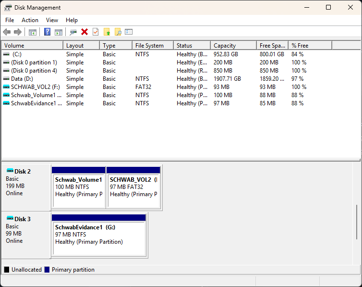Click the disk pane vertical scrollbar
The height and width of the screenshot is (287, 362).
click(x=357, y=222)
